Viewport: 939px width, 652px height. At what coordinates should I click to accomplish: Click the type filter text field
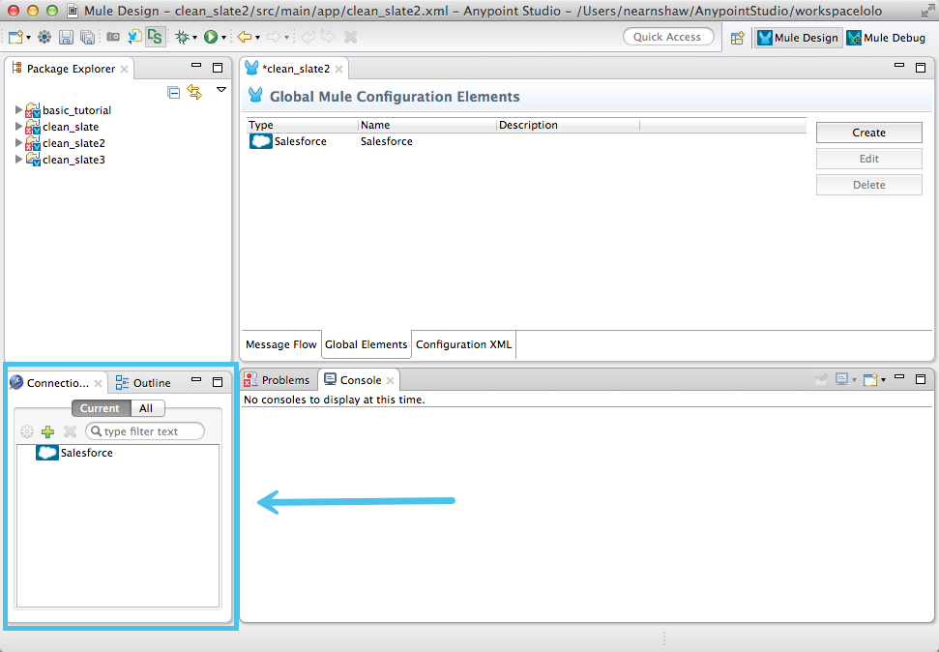[145, 431]
